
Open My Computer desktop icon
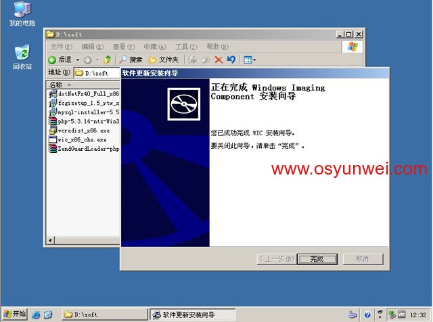click(22, 14)
